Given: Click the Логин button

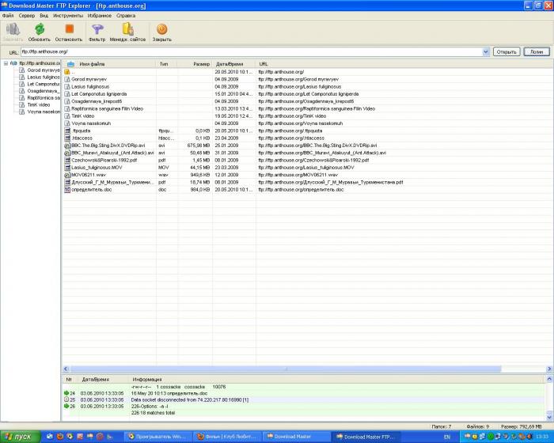Looking at the screenshot, I should [x=536, y=51].
